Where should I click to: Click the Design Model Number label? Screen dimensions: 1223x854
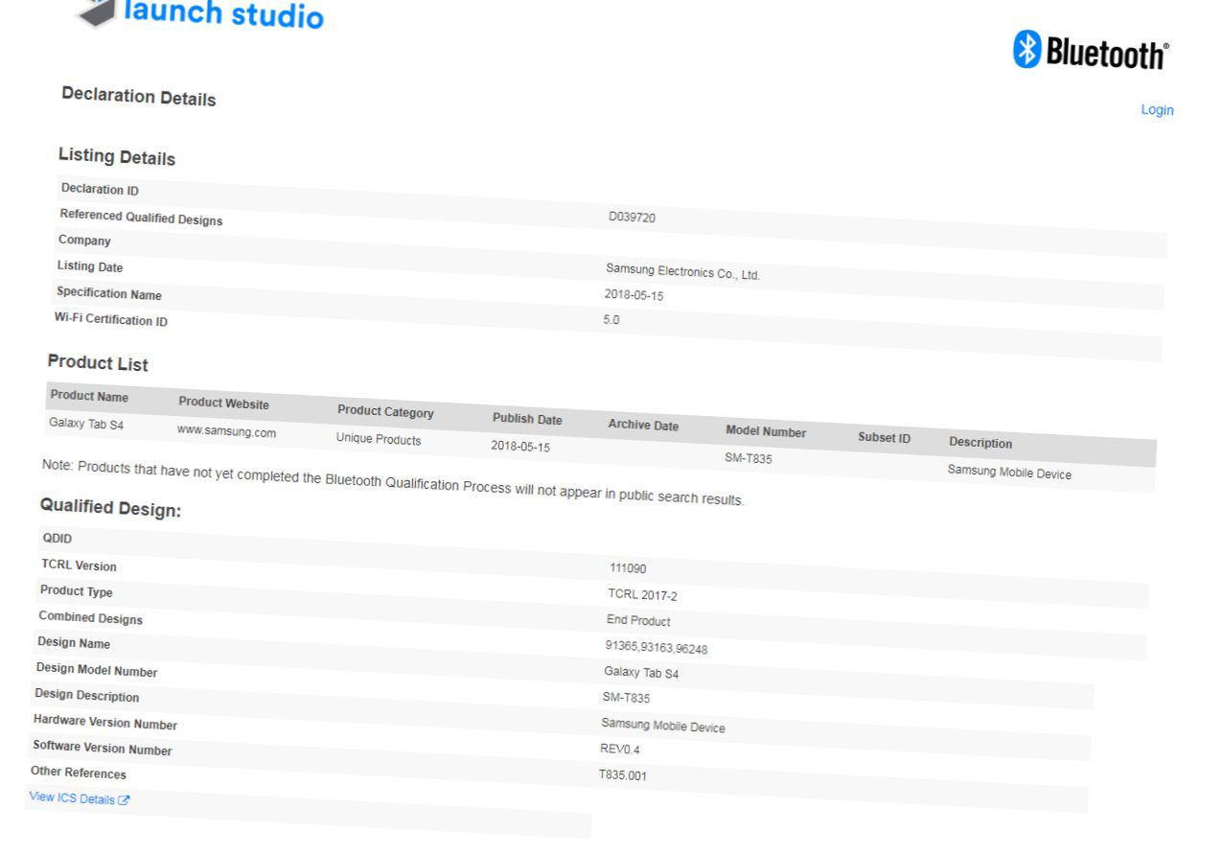[x=97, y=670]
